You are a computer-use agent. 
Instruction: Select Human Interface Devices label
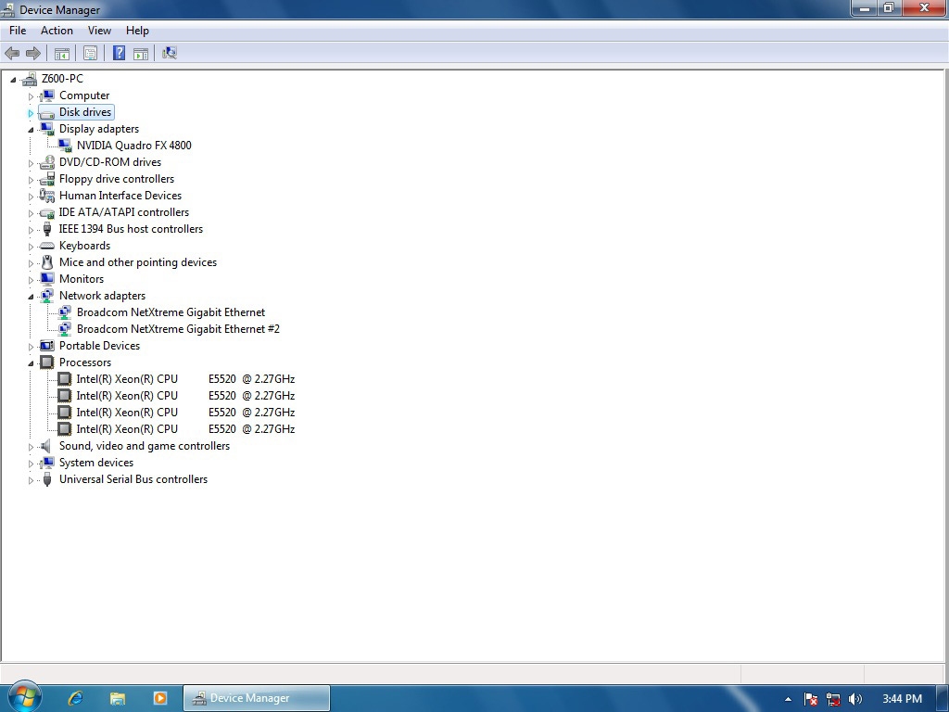point(120,196)
